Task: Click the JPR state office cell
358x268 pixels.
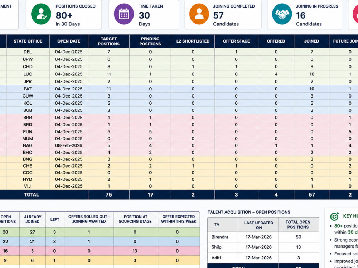Action: click(28, 81)
